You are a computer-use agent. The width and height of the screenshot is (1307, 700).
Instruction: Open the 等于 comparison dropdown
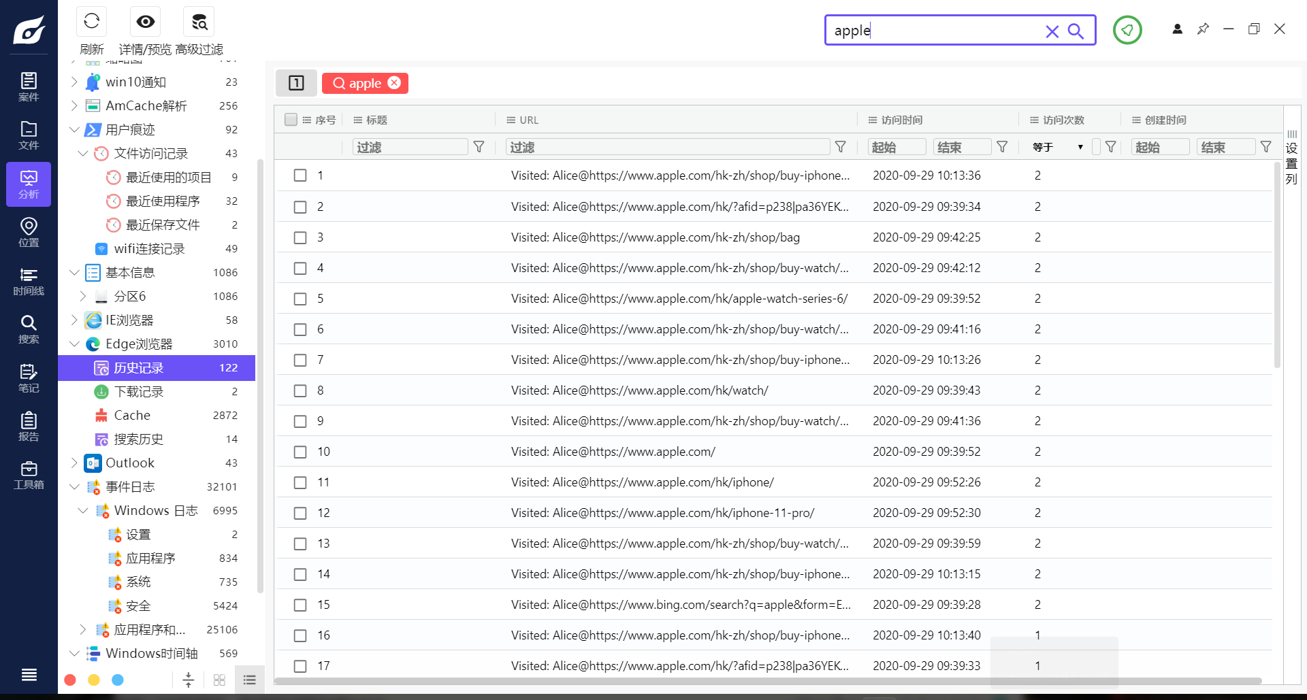coord(1059,147)
